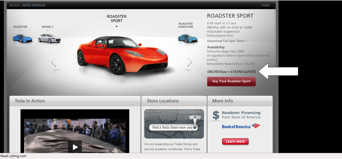
Task: Open the Store Locations map image
Action: (x=174, y=124)
